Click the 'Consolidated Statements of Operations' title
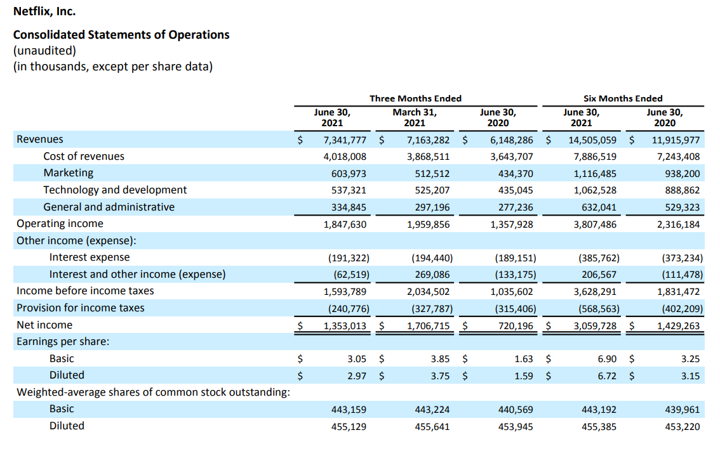The image size is (720, 449). 121,35
